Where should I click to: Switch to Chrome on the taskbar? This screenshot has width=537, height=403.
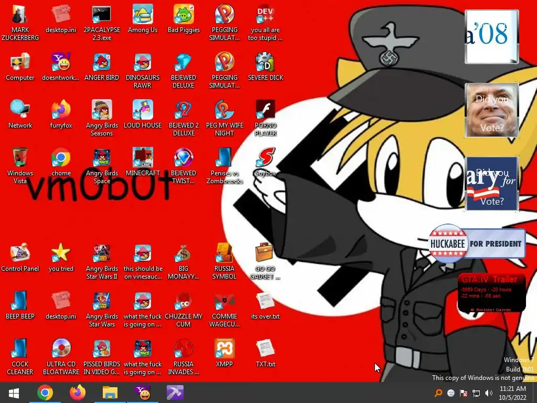point(45,393)
